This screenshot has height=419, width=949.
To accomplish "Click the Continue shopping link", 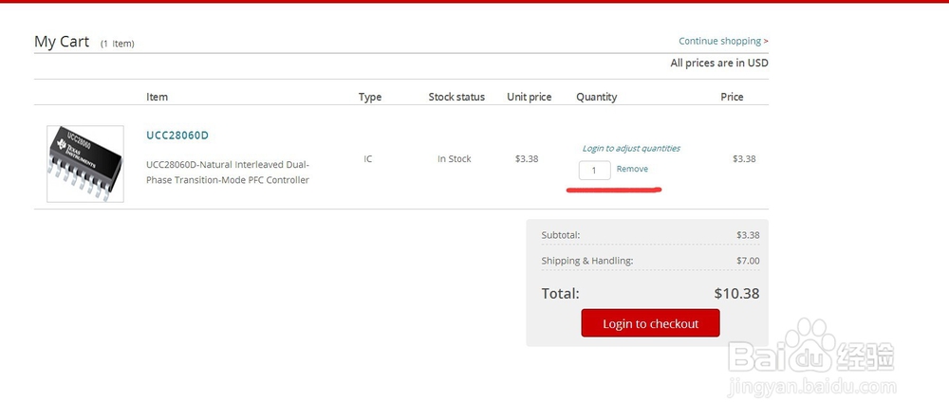I will coord(723,41).
